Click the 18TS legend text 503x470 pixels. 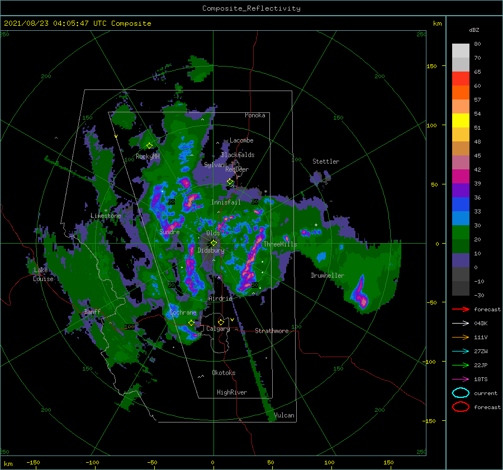click(481, 379)
